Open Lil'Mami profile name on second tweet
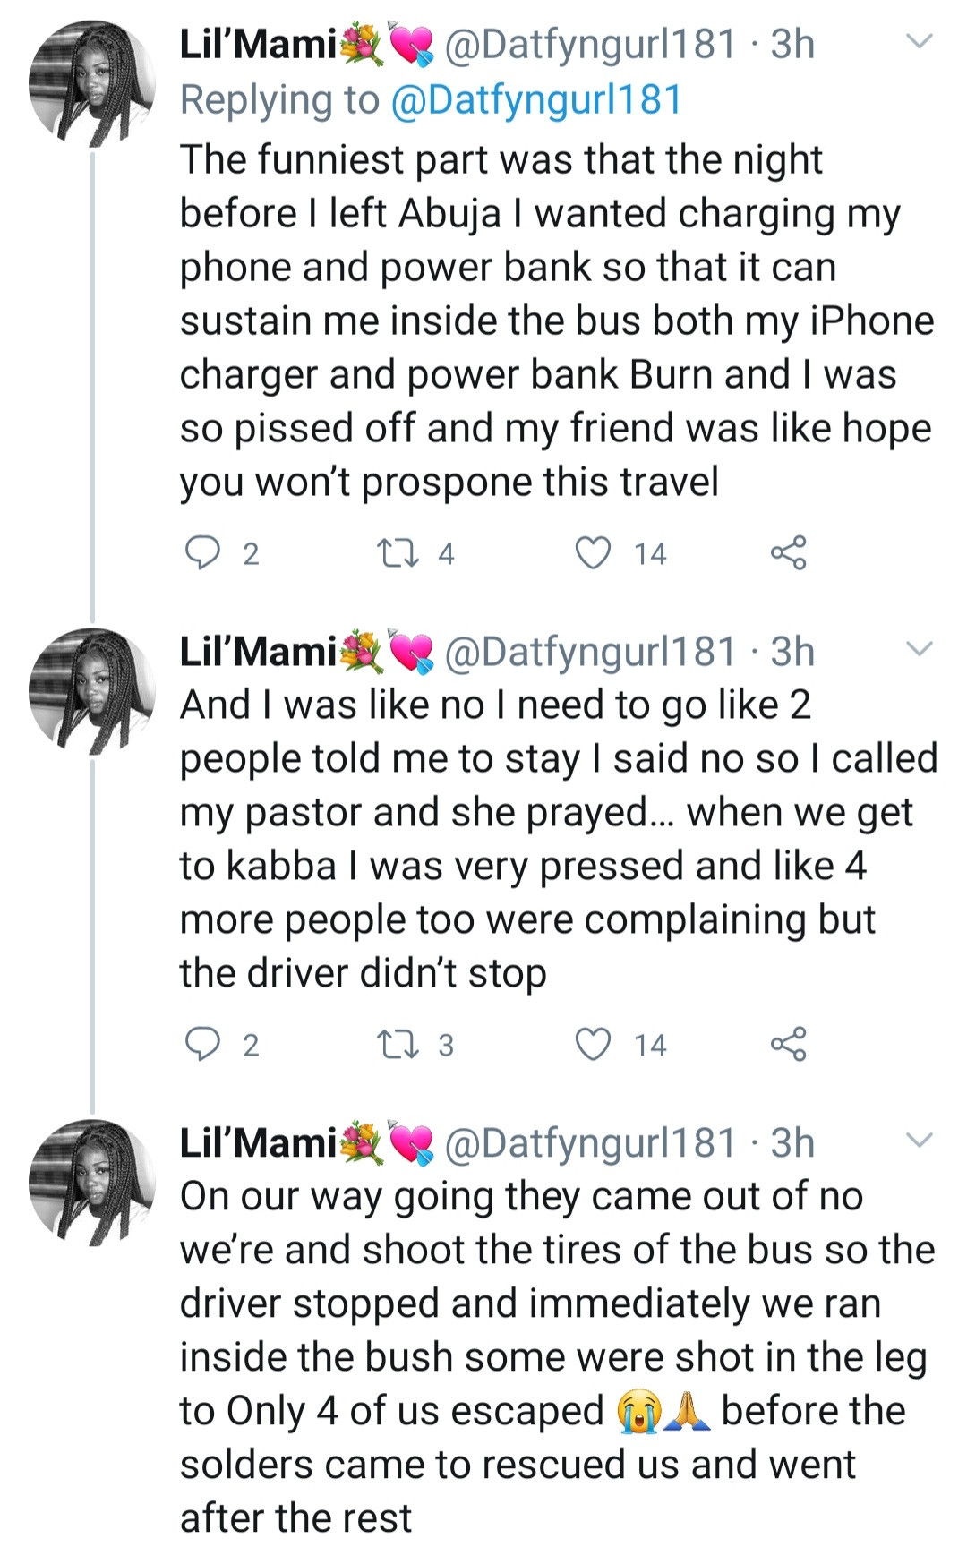Viewport: 967px width, 1547px height. pos(258,651)
